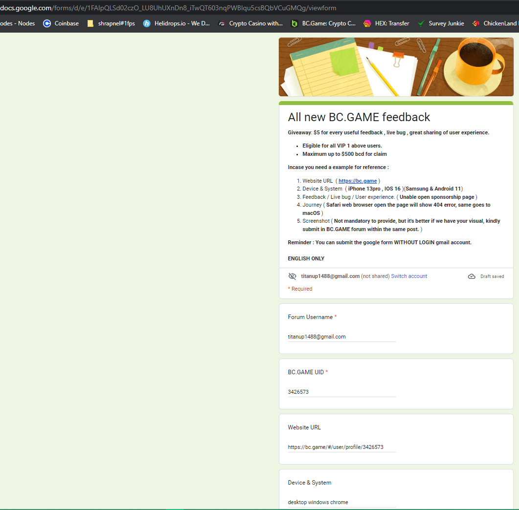
Task: Click the Device & System input field
Action: [341, 502]
